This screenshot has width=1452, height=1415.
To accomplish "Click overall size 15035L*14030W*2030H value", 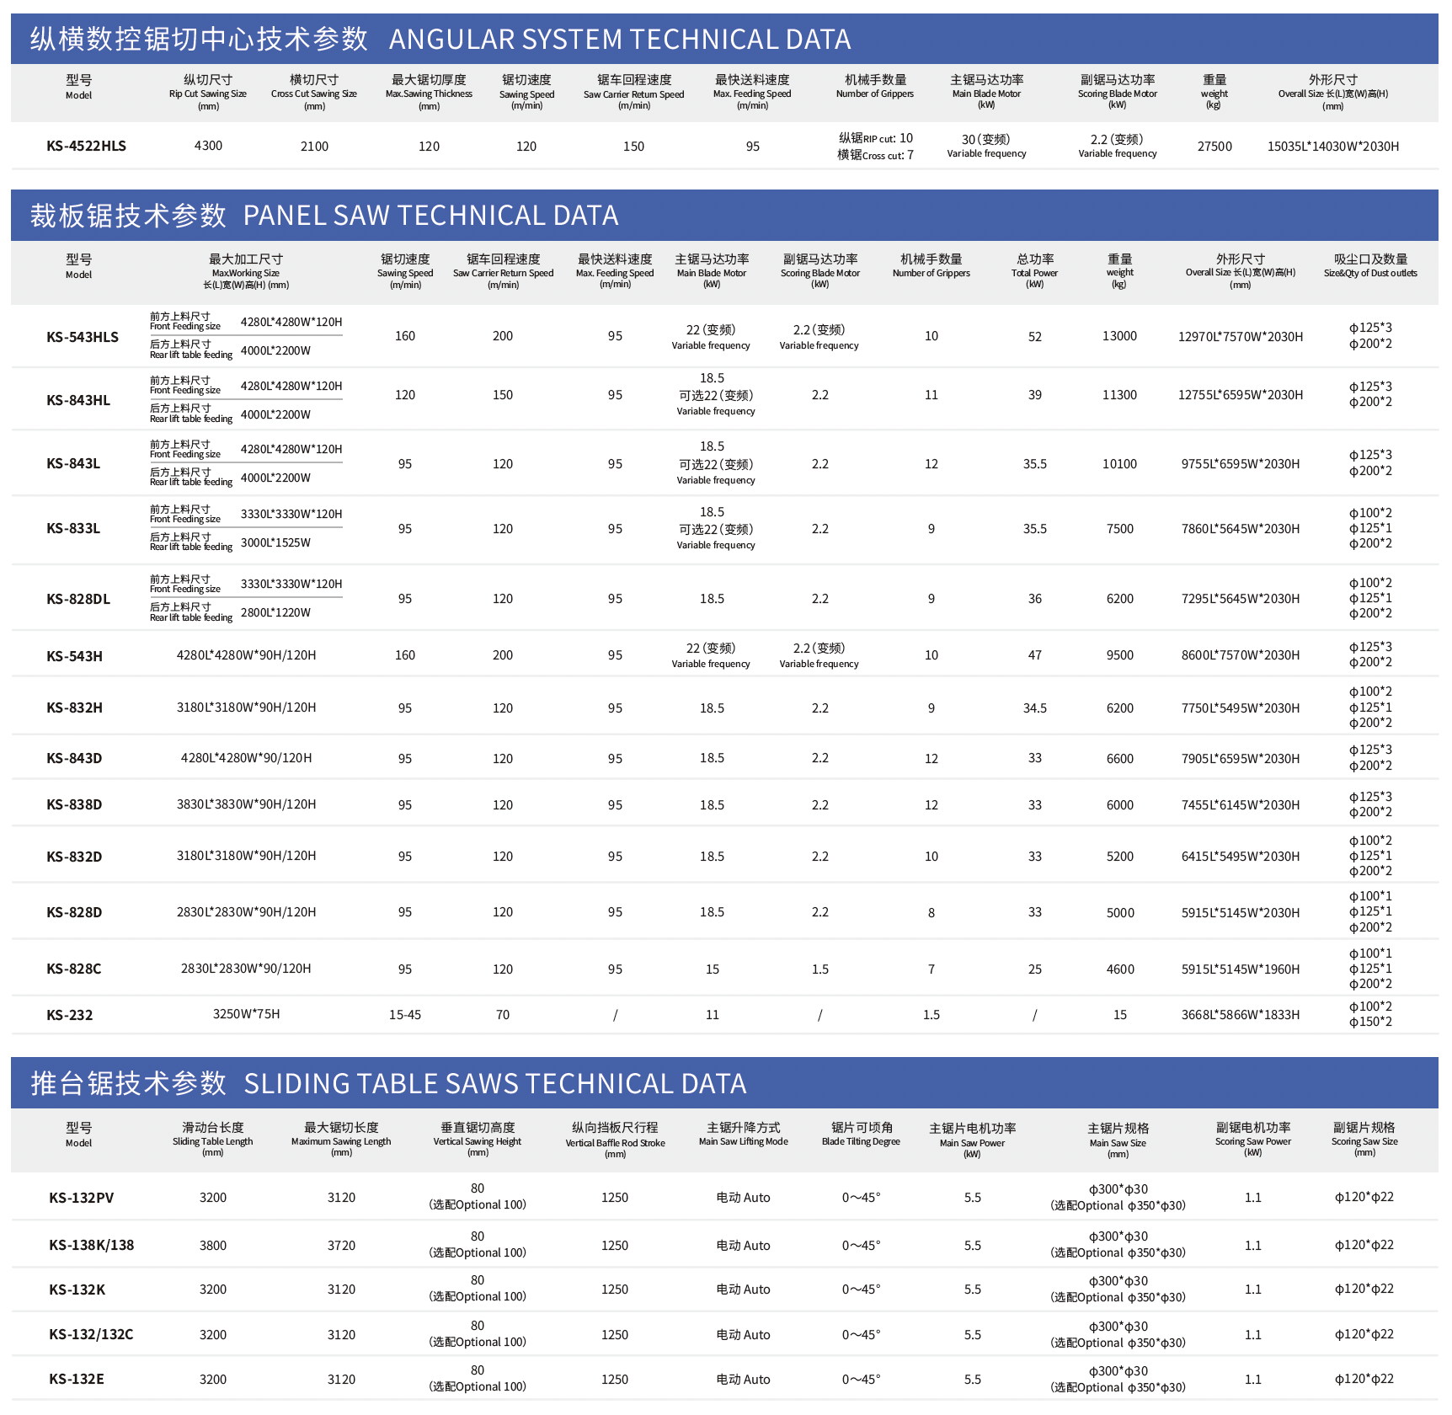I will [x=1333, y=147].
